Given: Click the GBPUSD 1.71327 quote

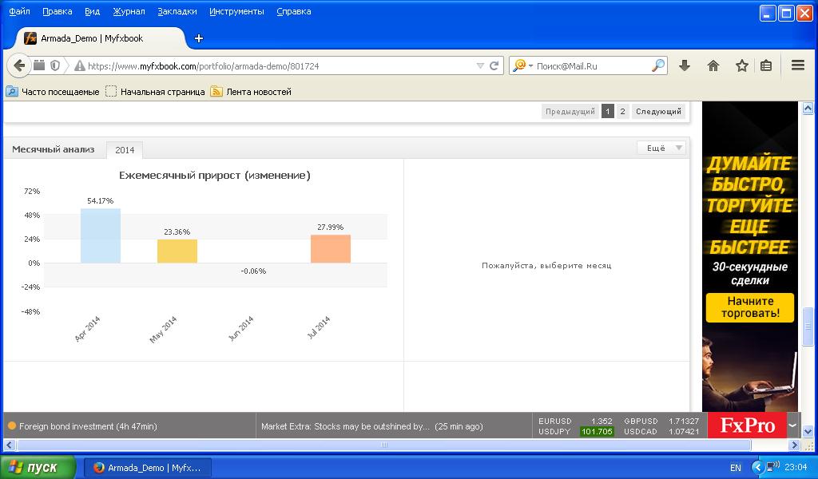Looking at the screenshot, I should click(x=661, y=421).
